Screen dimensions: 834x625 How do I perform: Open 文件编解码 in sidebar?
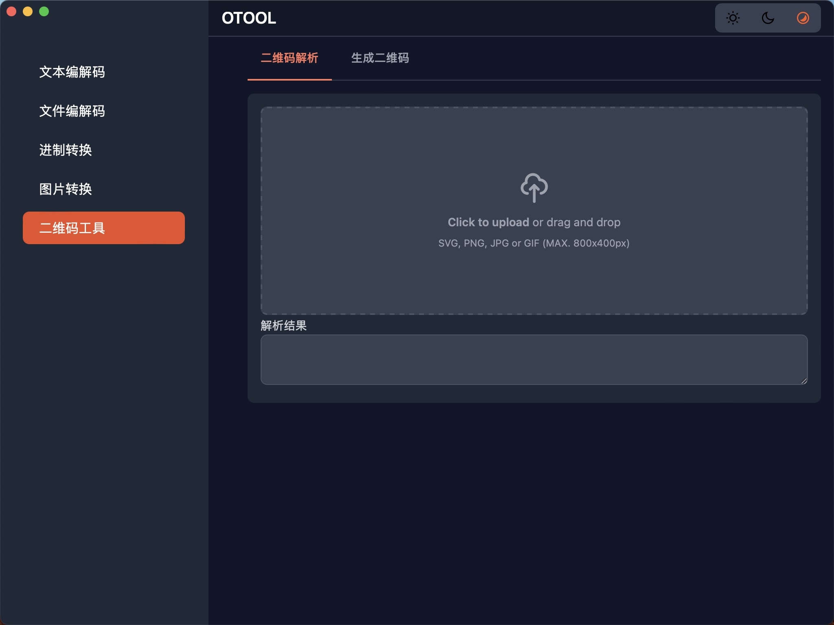click(x=72, y=111)
